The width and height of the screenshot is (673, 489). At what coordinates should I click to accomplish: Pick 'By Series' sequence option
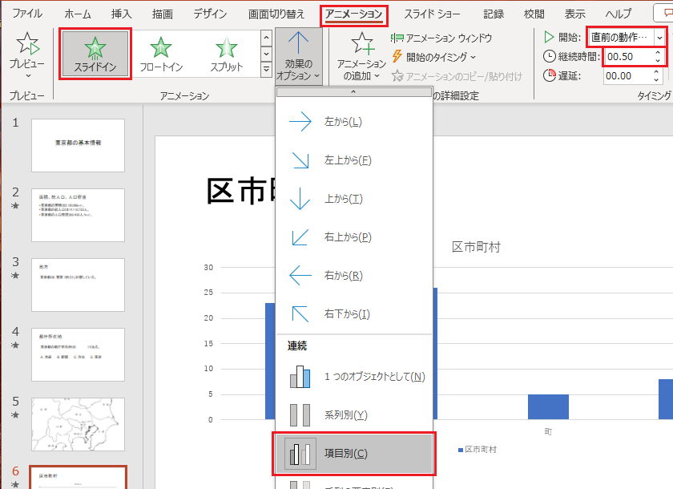tap(353, 415)
